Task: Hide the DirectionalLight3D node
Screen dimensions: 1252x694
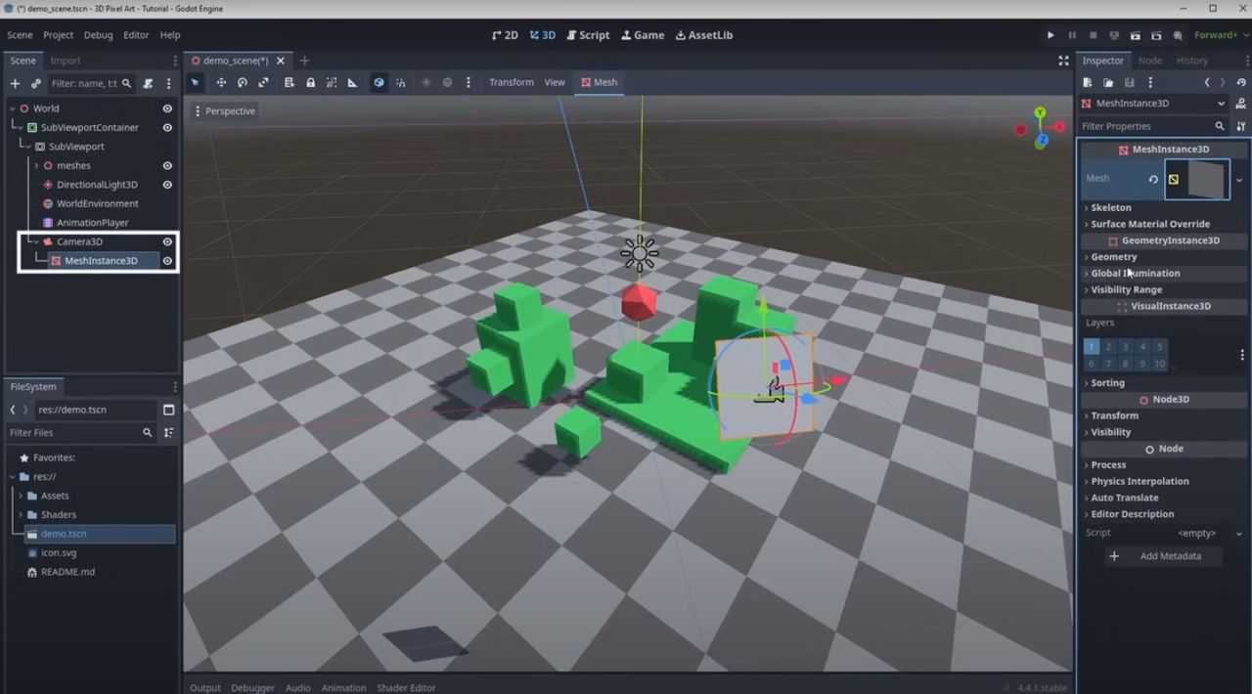Action: 167,185
